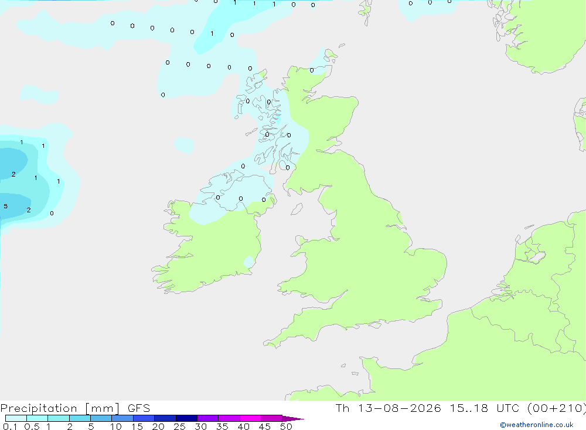Click the 45 to 50 mm legend swatch

coord(272,418)
